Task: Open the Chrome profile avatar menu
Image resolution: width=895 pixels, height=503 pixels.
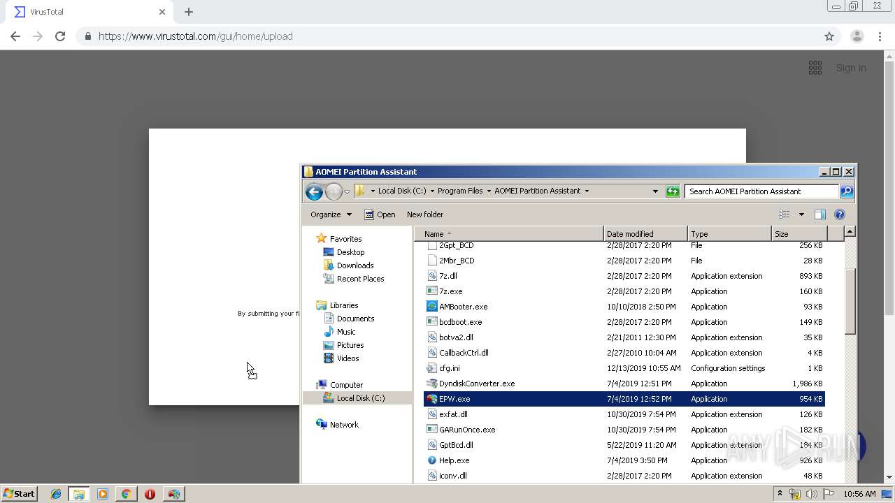Action: [857, 36]
